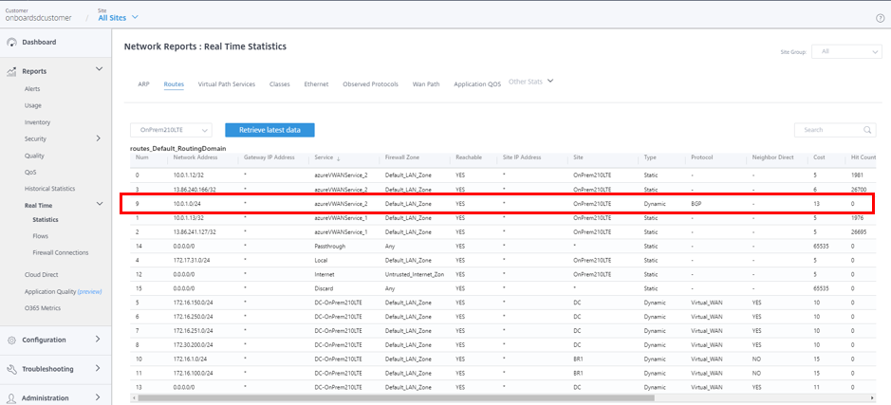Viewport: 891px width, 405px height.
Task: Open the Virtual Path Services tab
Action: [226, 84]
